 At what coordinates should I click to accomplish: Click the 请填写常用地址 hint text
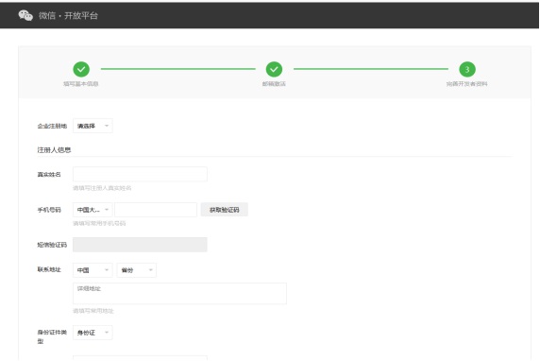click(93, 311)
